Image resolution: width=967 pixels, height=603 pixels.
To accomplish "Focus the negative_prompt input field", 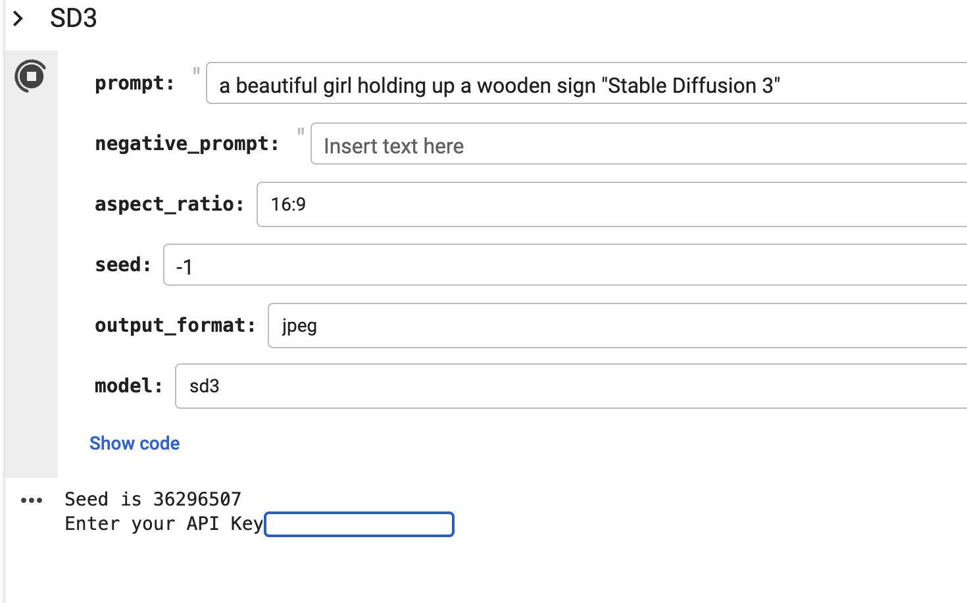I will click(639, 144).
